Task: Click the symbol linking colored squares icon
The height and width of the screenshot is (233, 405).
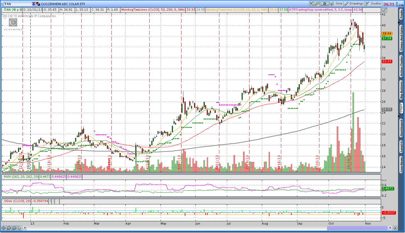Action: point(38,4)
